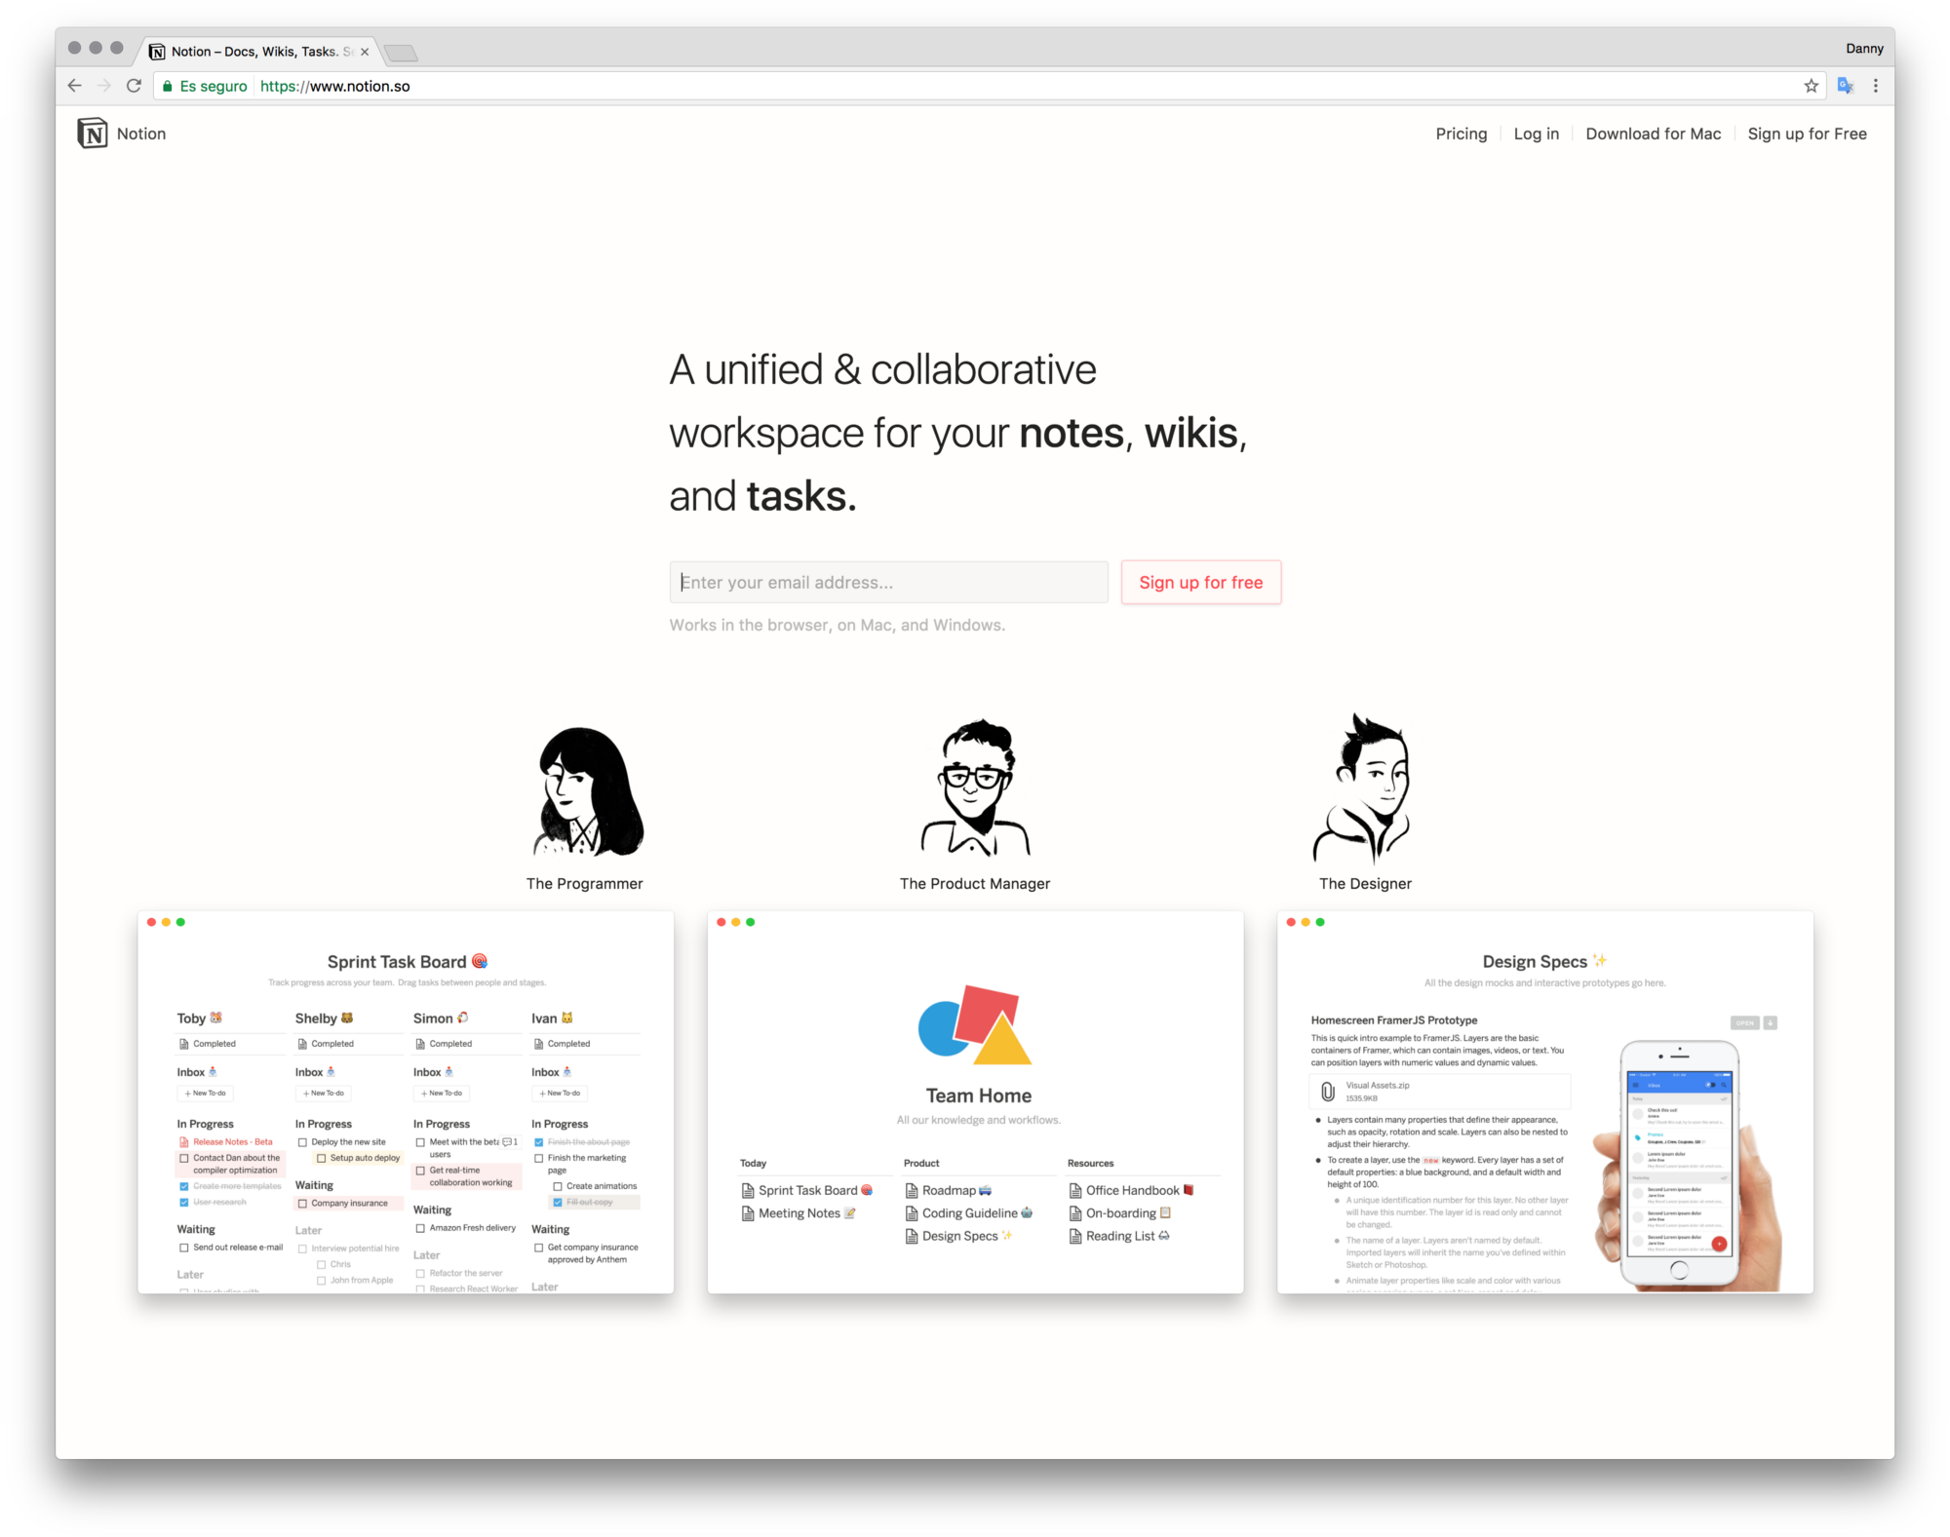Reload the page with the refresh icon

[x=135, y=86]
